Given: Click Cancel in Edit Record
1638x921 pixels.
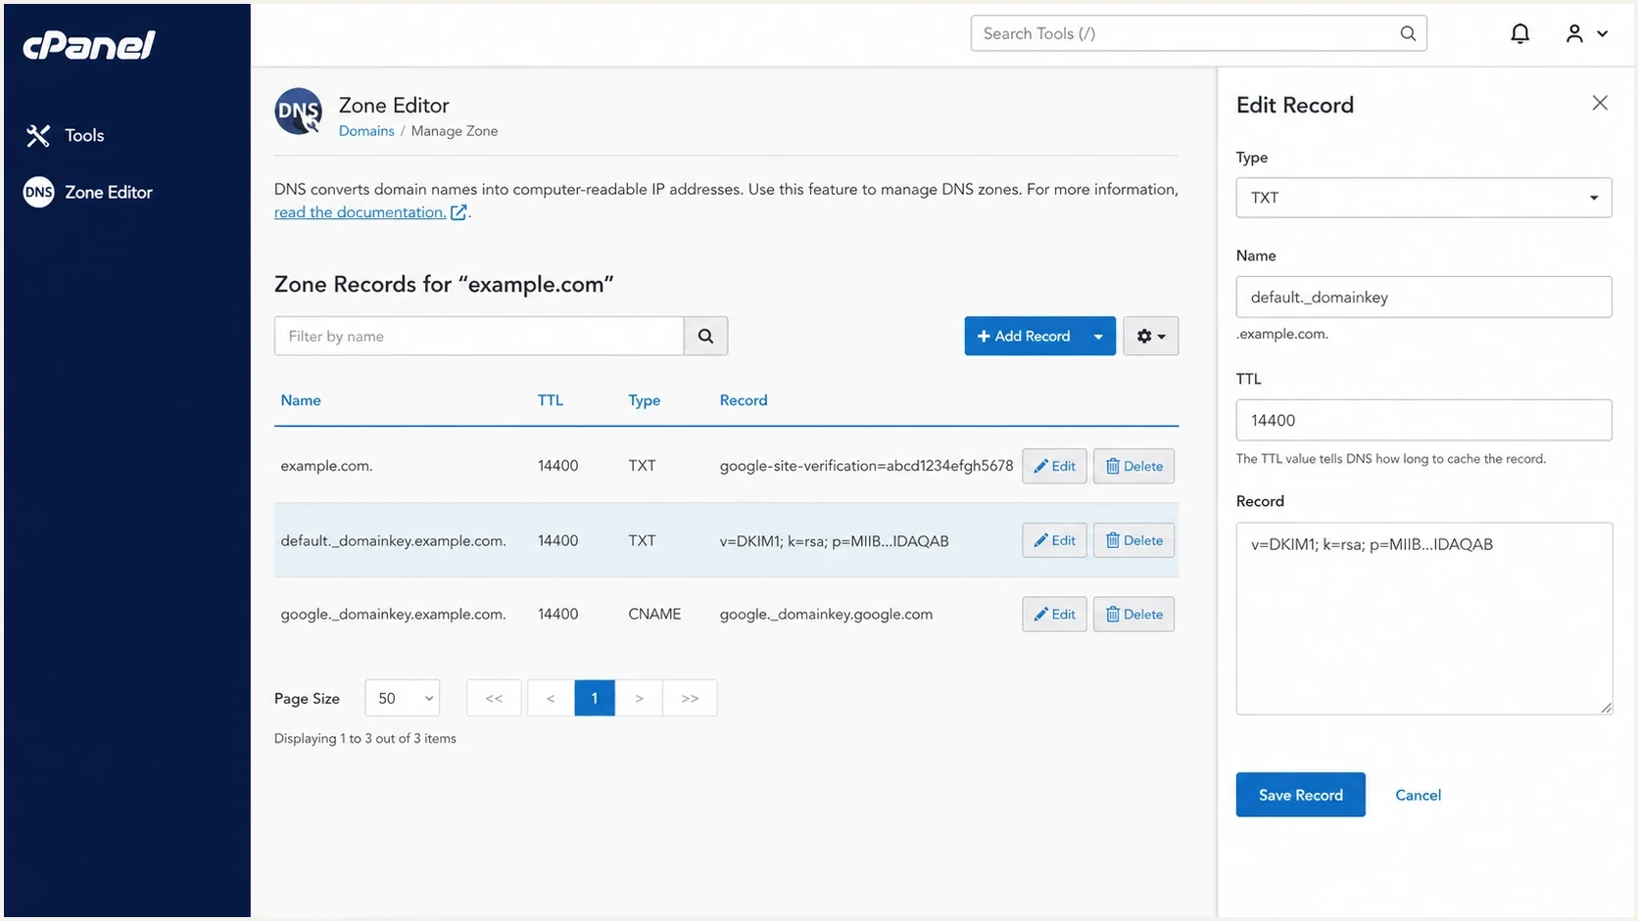Looking at the screenshot, I should click(x=1418, y=795).
